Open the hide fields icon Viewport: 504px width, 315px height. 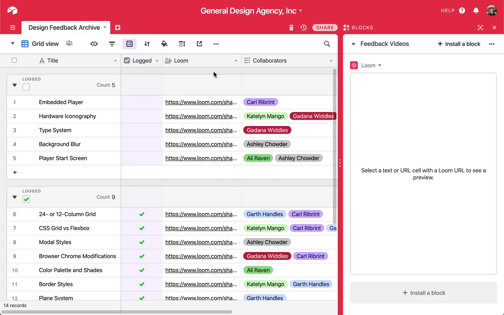coord(94,44)
